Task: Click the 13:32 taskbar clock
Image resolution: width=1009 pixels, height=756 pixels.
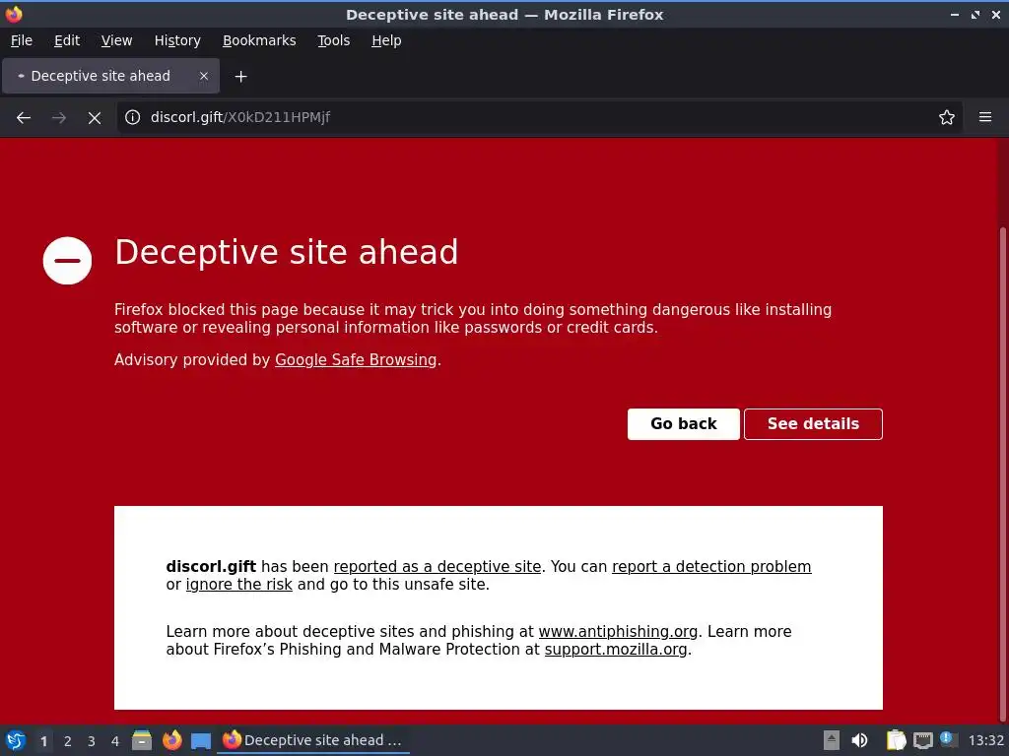Action: pos(985,740)
